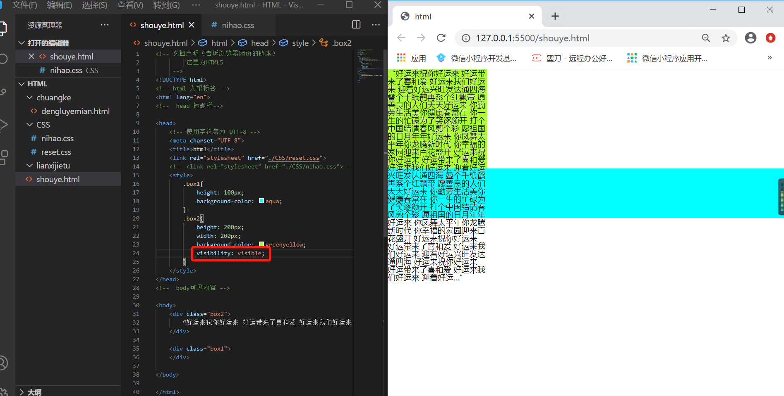This screenshot has width=784, height=396.
Task: Select the html tab in Chrome
Action: coord(467,17)
